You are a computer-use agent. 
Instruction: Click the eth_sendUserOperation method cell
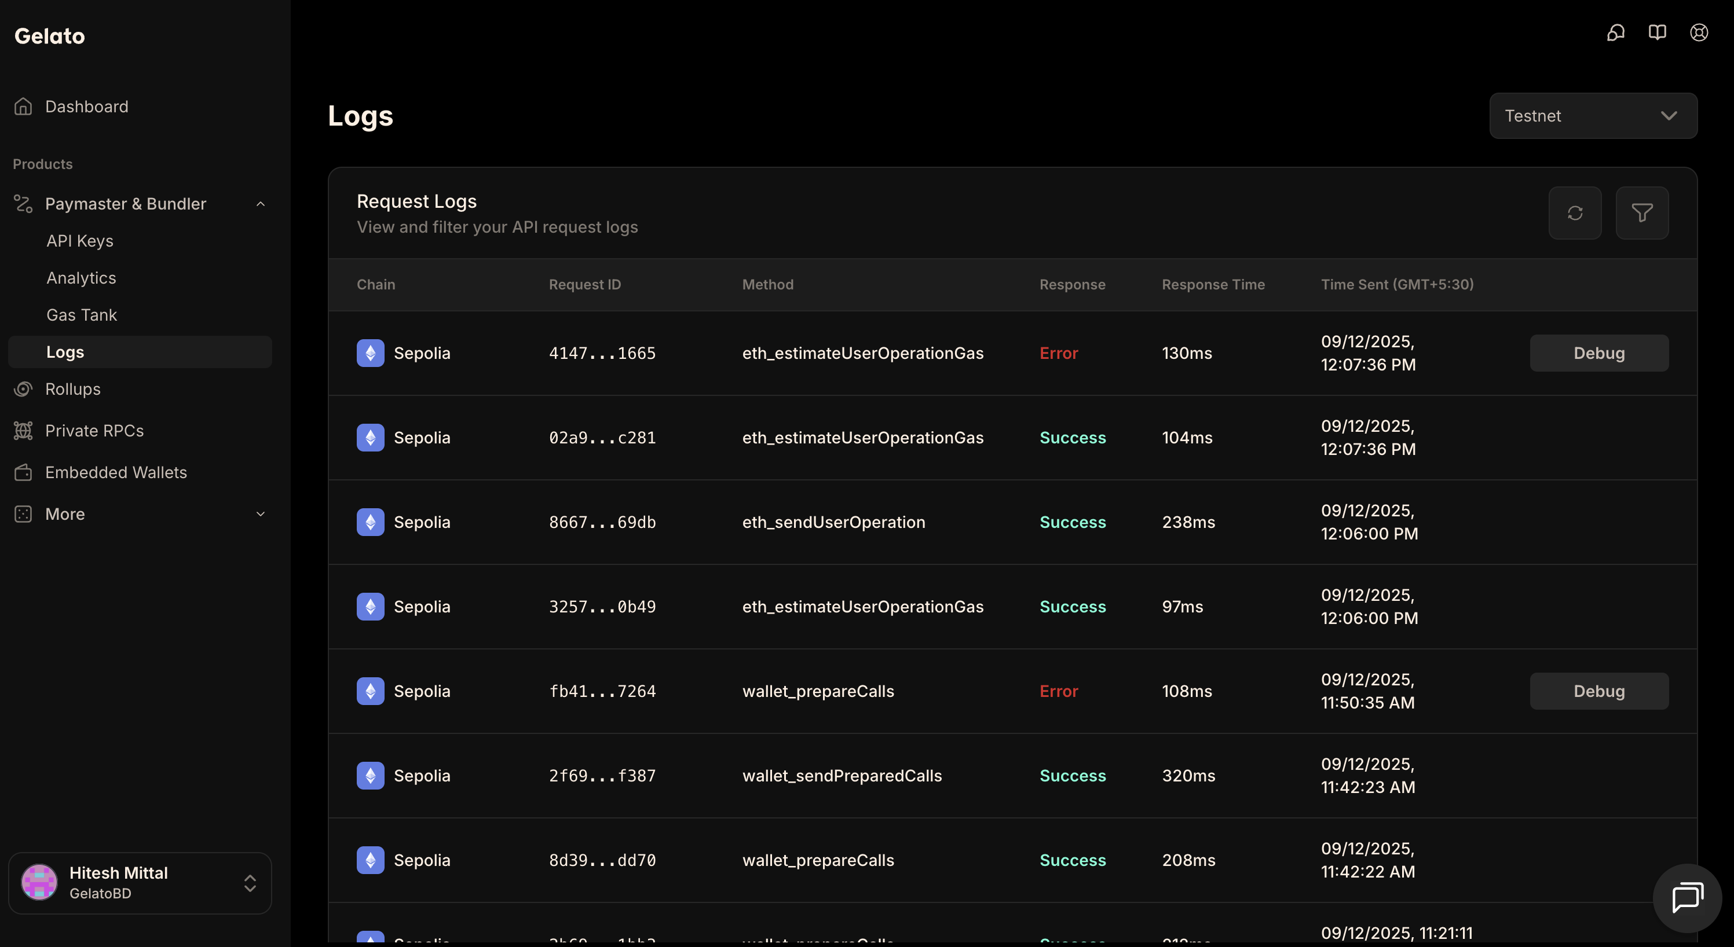click(x=834, y=522)
